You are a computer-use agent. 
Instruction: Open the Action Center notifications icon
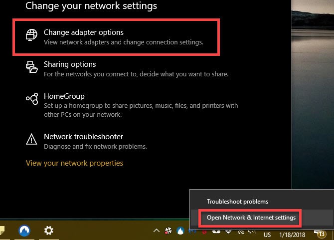click(x=320, y=234)
